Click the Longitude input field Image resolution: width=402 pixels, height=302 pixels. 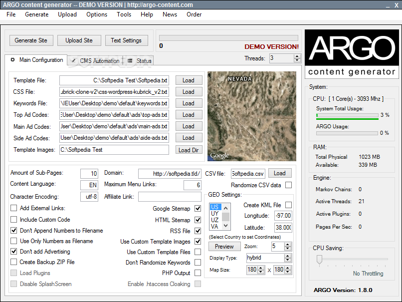pos(283,216)
